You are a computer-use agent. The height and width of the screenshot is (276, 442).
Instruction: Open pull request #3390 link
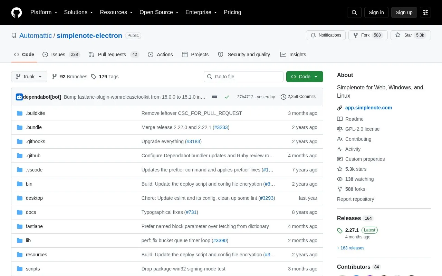pos(220,240)
